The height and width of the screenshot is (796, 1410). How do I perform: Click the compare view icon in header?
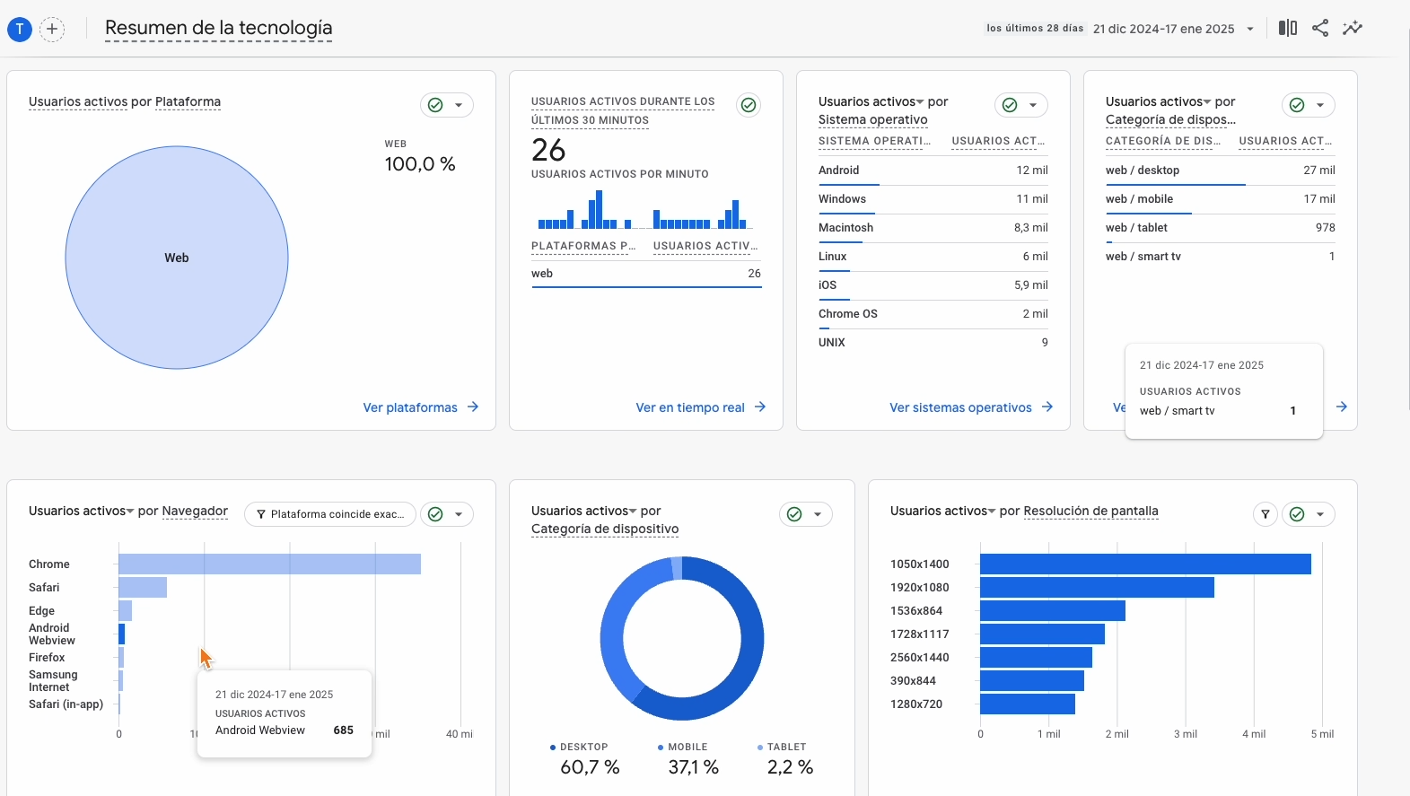click(1287, 28)
